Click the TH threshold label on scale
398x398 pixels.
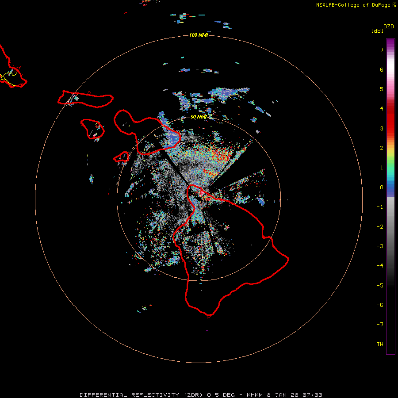380,344
